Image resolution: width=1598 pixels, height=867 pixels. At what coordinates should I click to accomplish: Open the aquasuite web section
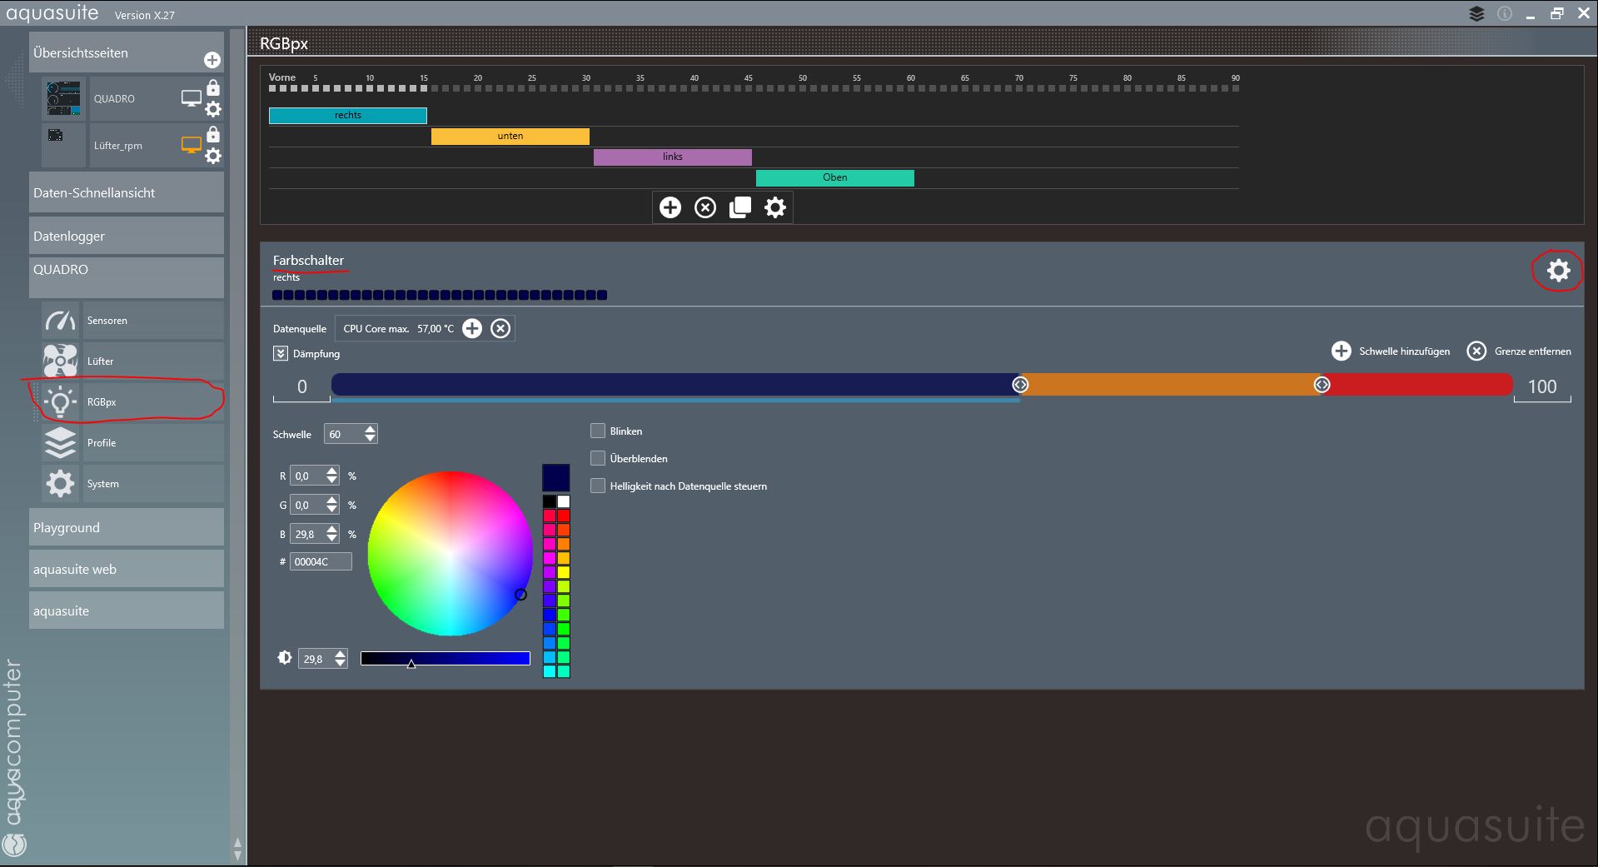coord(127,569)
